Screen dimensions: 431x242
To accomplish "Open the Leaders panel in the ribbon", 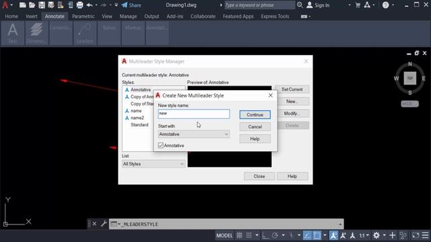I will click(85, 33).
